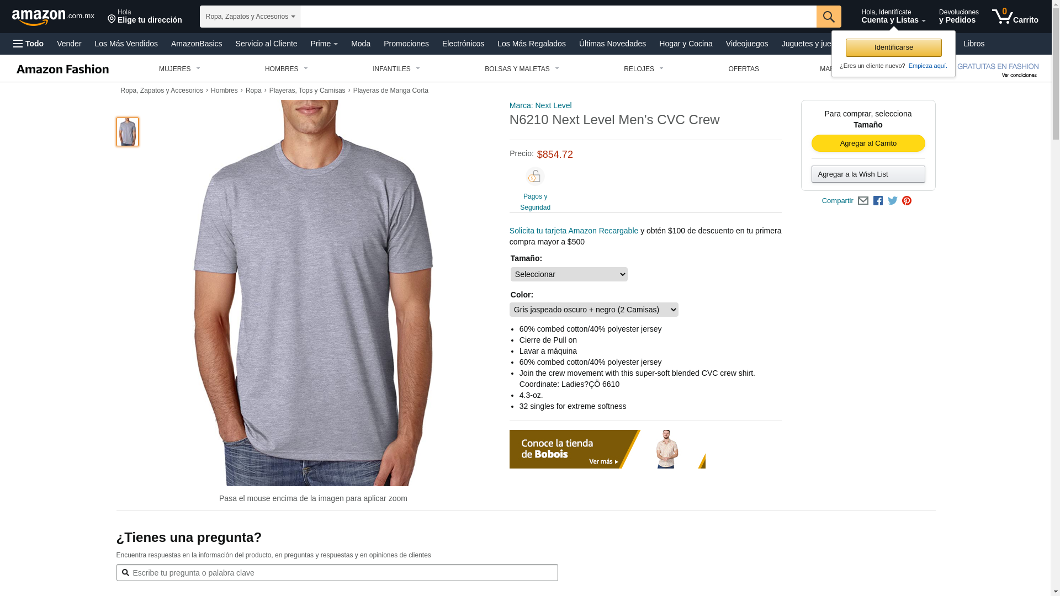This screenshot has height=596, width=1060.
Task: Click Agregar a la Wish List
Action: [868, 174]
